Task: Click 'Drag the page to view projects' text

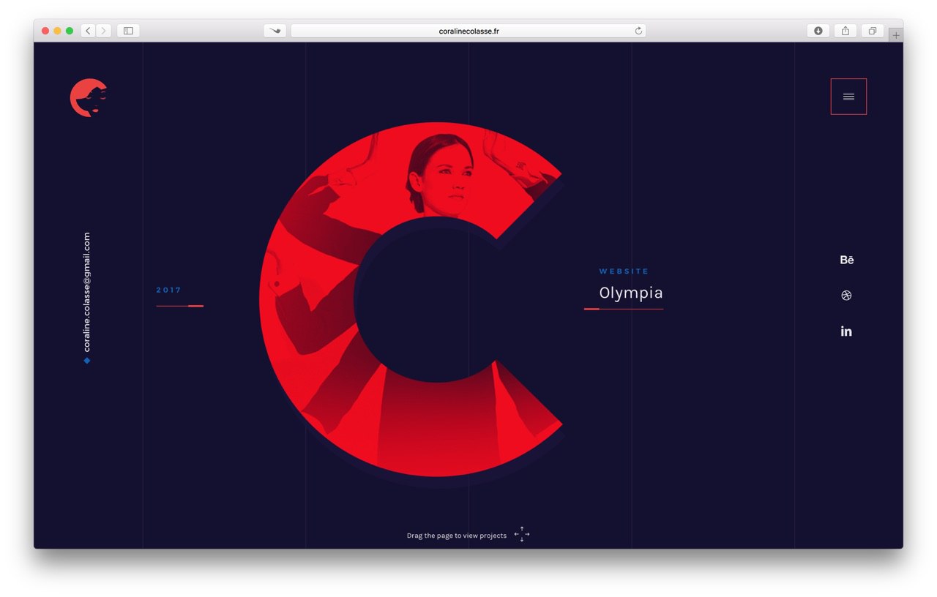Action: click(457, 536)
